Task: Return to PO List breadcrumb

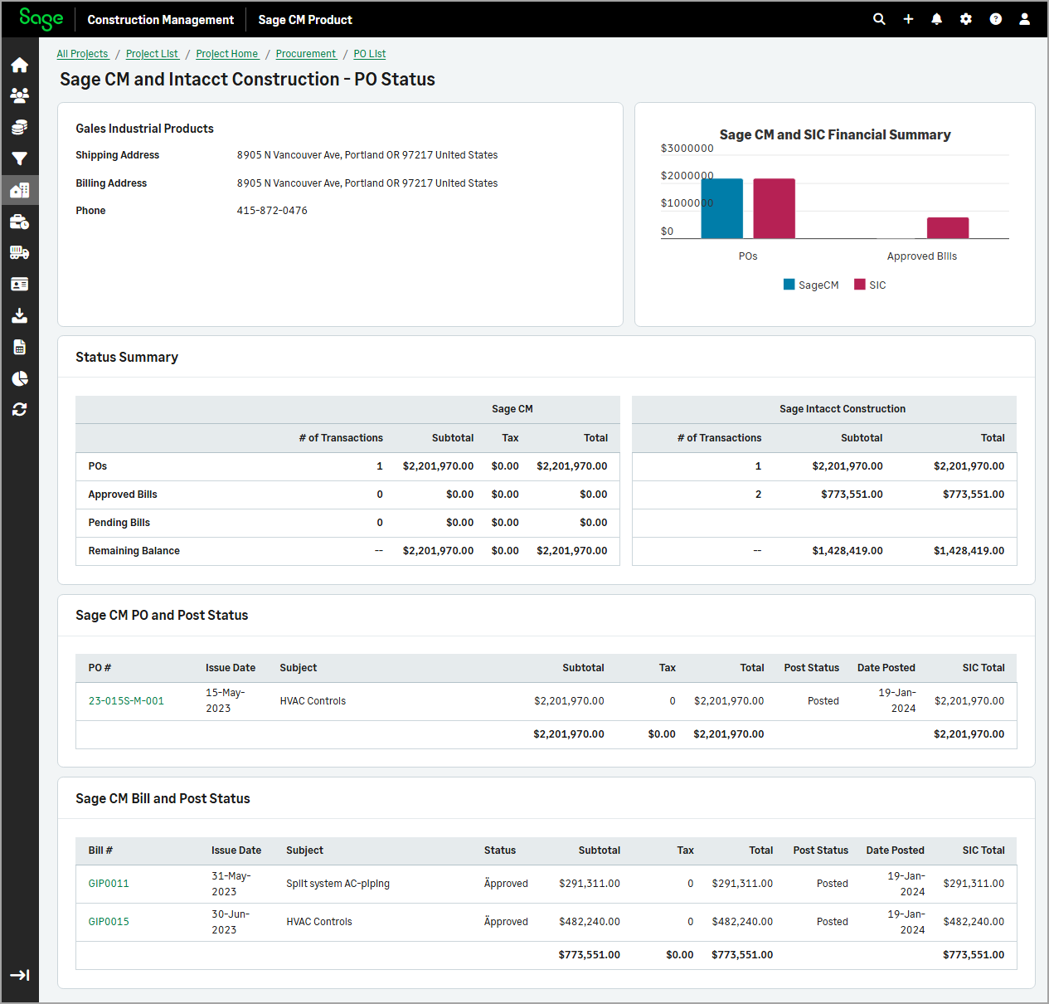Action: point(370,54)
